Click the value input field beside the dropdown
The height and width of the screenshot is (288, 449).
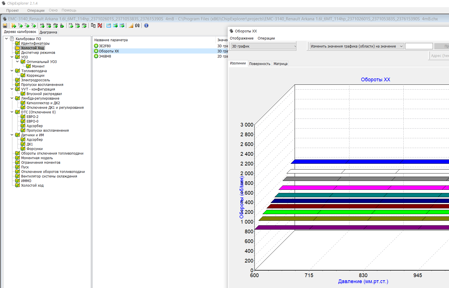(419, 46)
